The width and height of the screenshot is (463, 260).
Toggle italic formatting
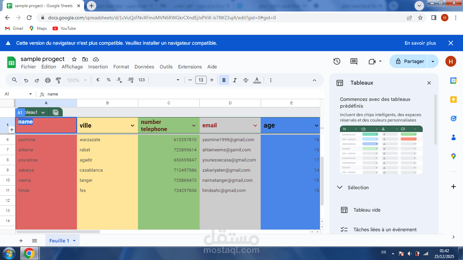coord(235,80)
